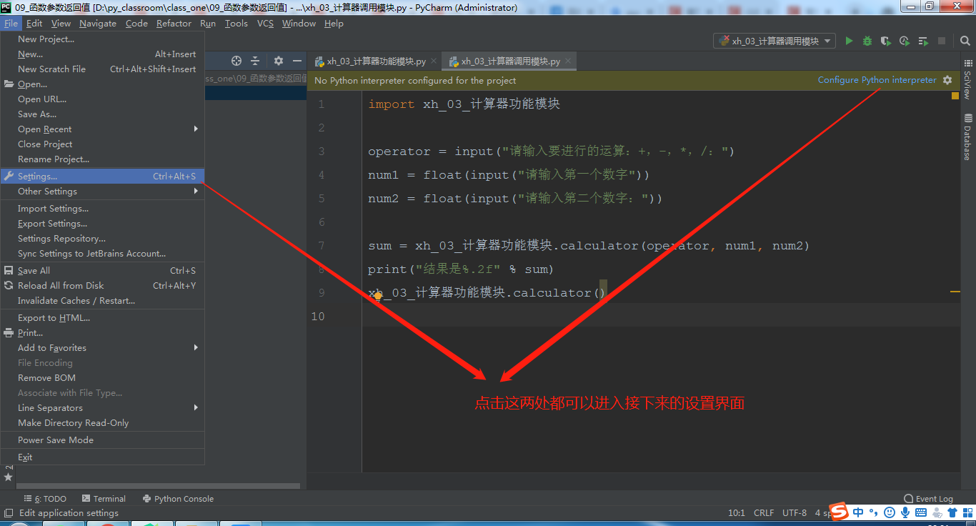Screen dimensions: 976x526
Task: Click the Sogou smiley emoticon icon
Action: [x=890, y=512]
